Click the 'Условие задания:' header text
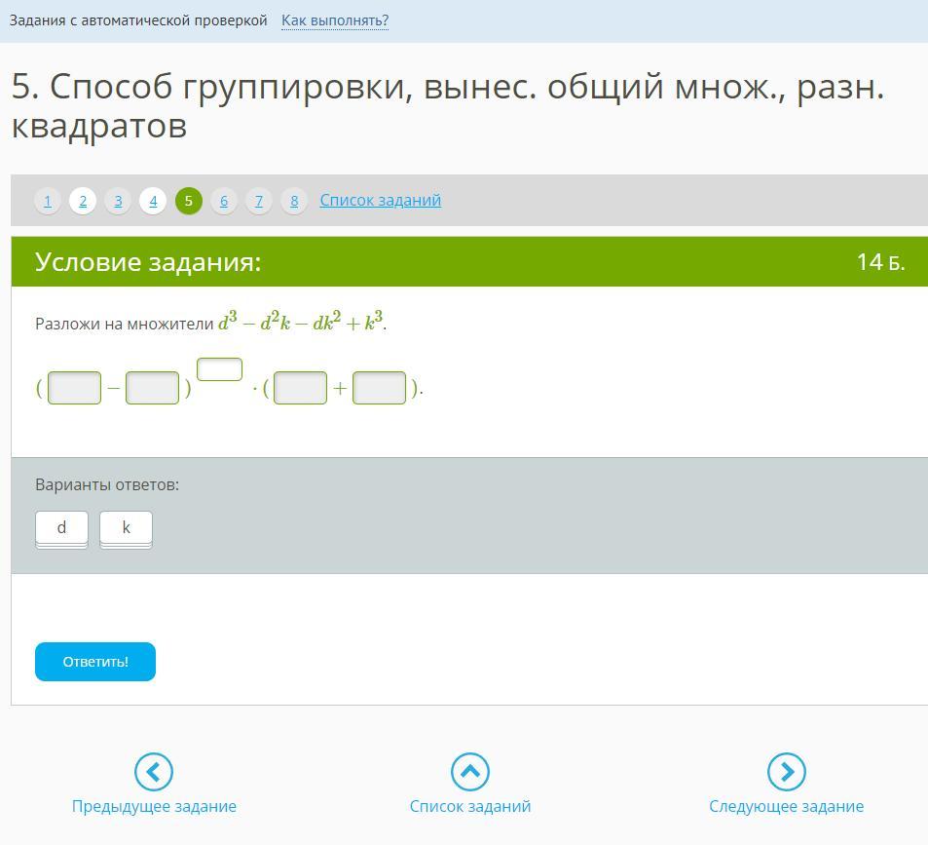This screenshot has width=928, height=845. 148,262
